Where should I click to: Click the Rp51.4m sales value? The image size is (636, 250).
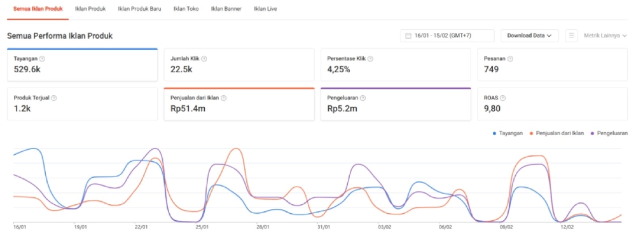click(x=188, y=109)
